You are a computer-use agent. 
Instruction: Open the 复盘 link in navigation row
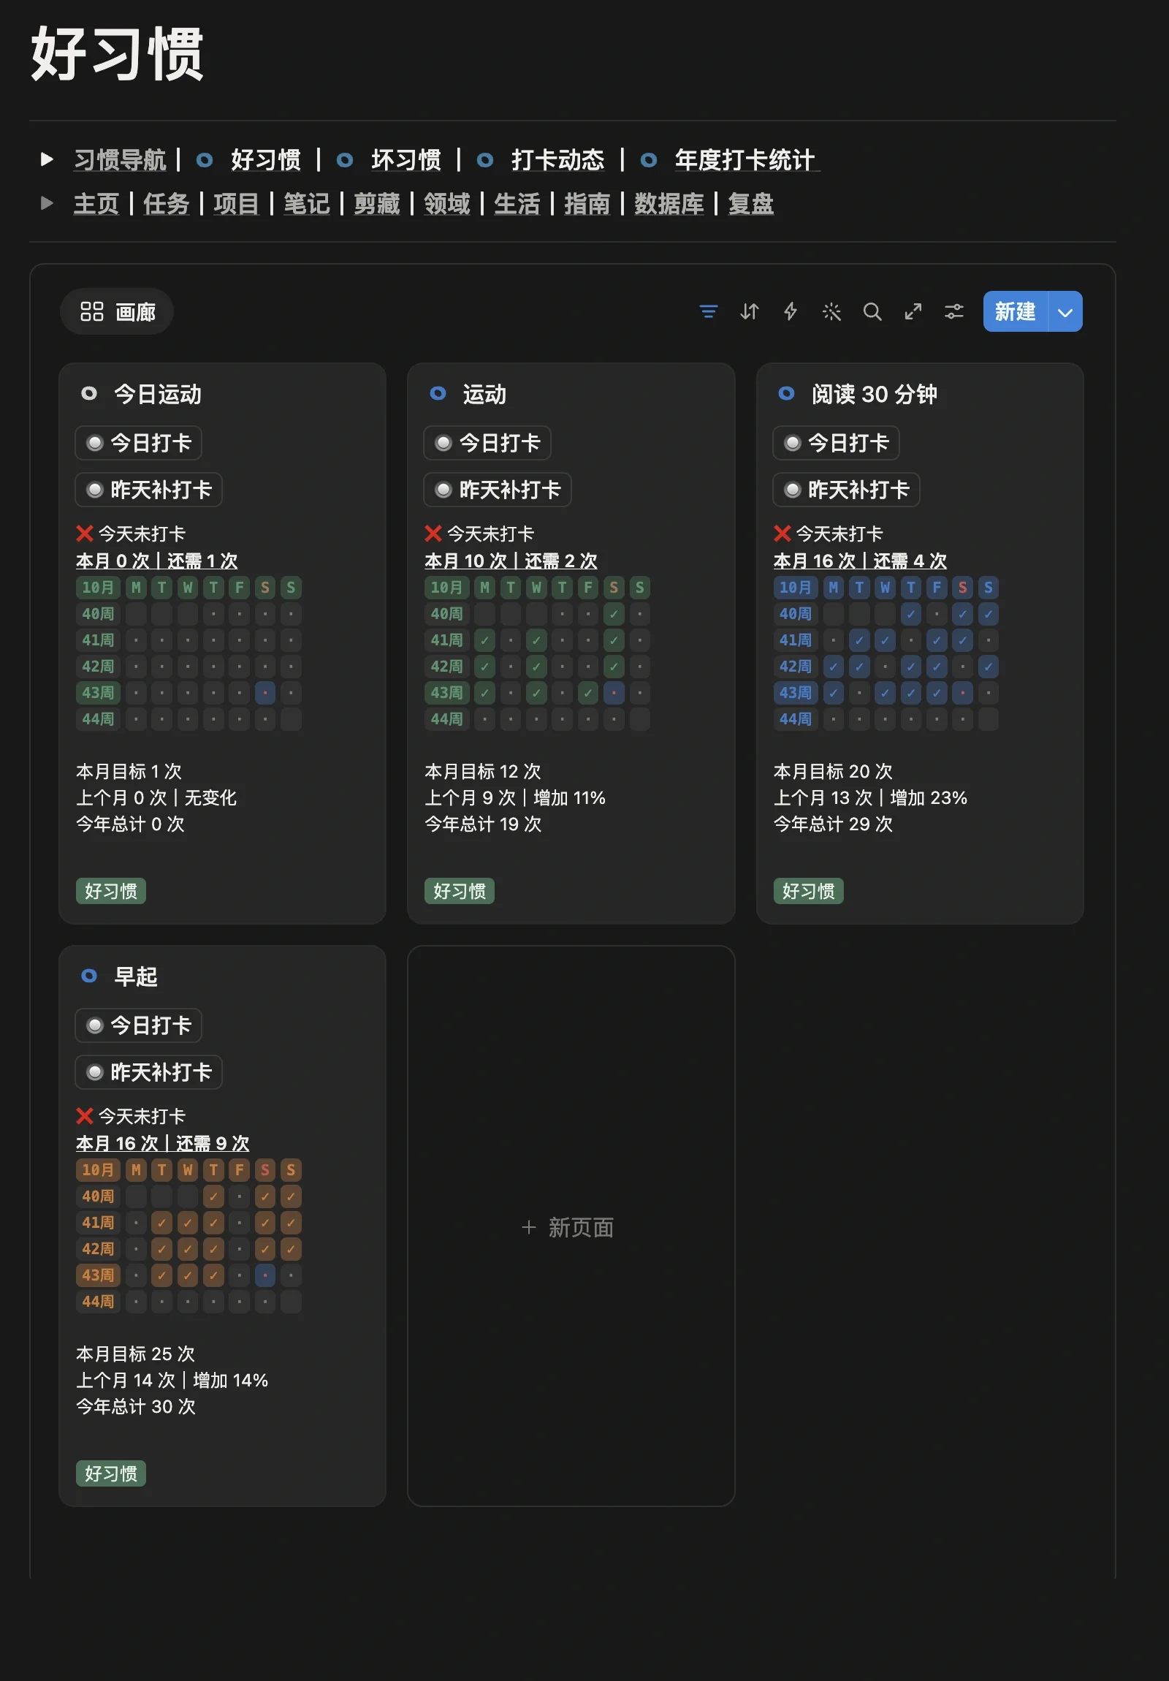751,203
